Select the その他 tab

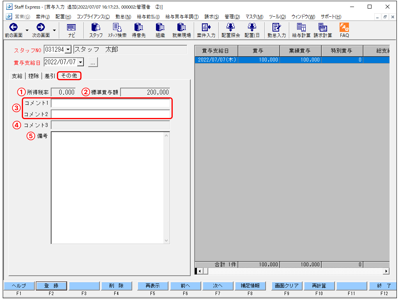point(69,76)
